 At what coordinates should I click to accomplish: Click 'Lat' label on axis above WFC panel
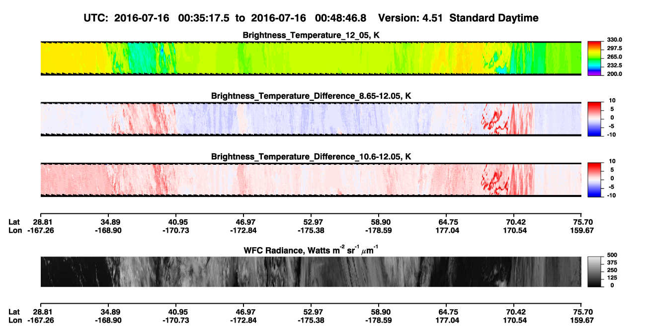tap(15, 222)
